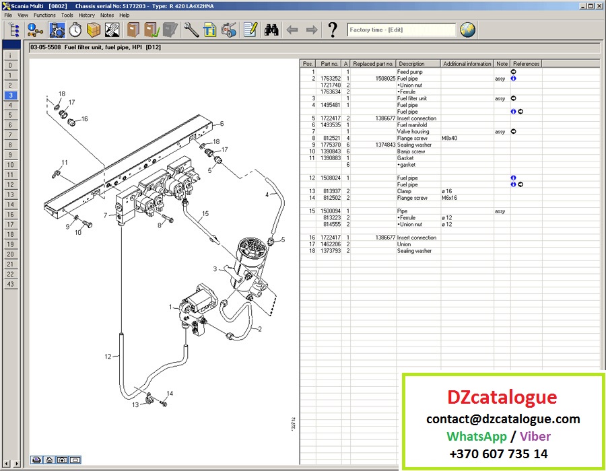
Task: Select group tab i in sidebar
Action: (x=10, y=56)
